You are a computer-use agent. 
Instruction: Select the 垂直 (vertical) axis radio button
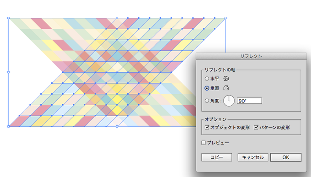pyautogui.click(x=207, y=88)
